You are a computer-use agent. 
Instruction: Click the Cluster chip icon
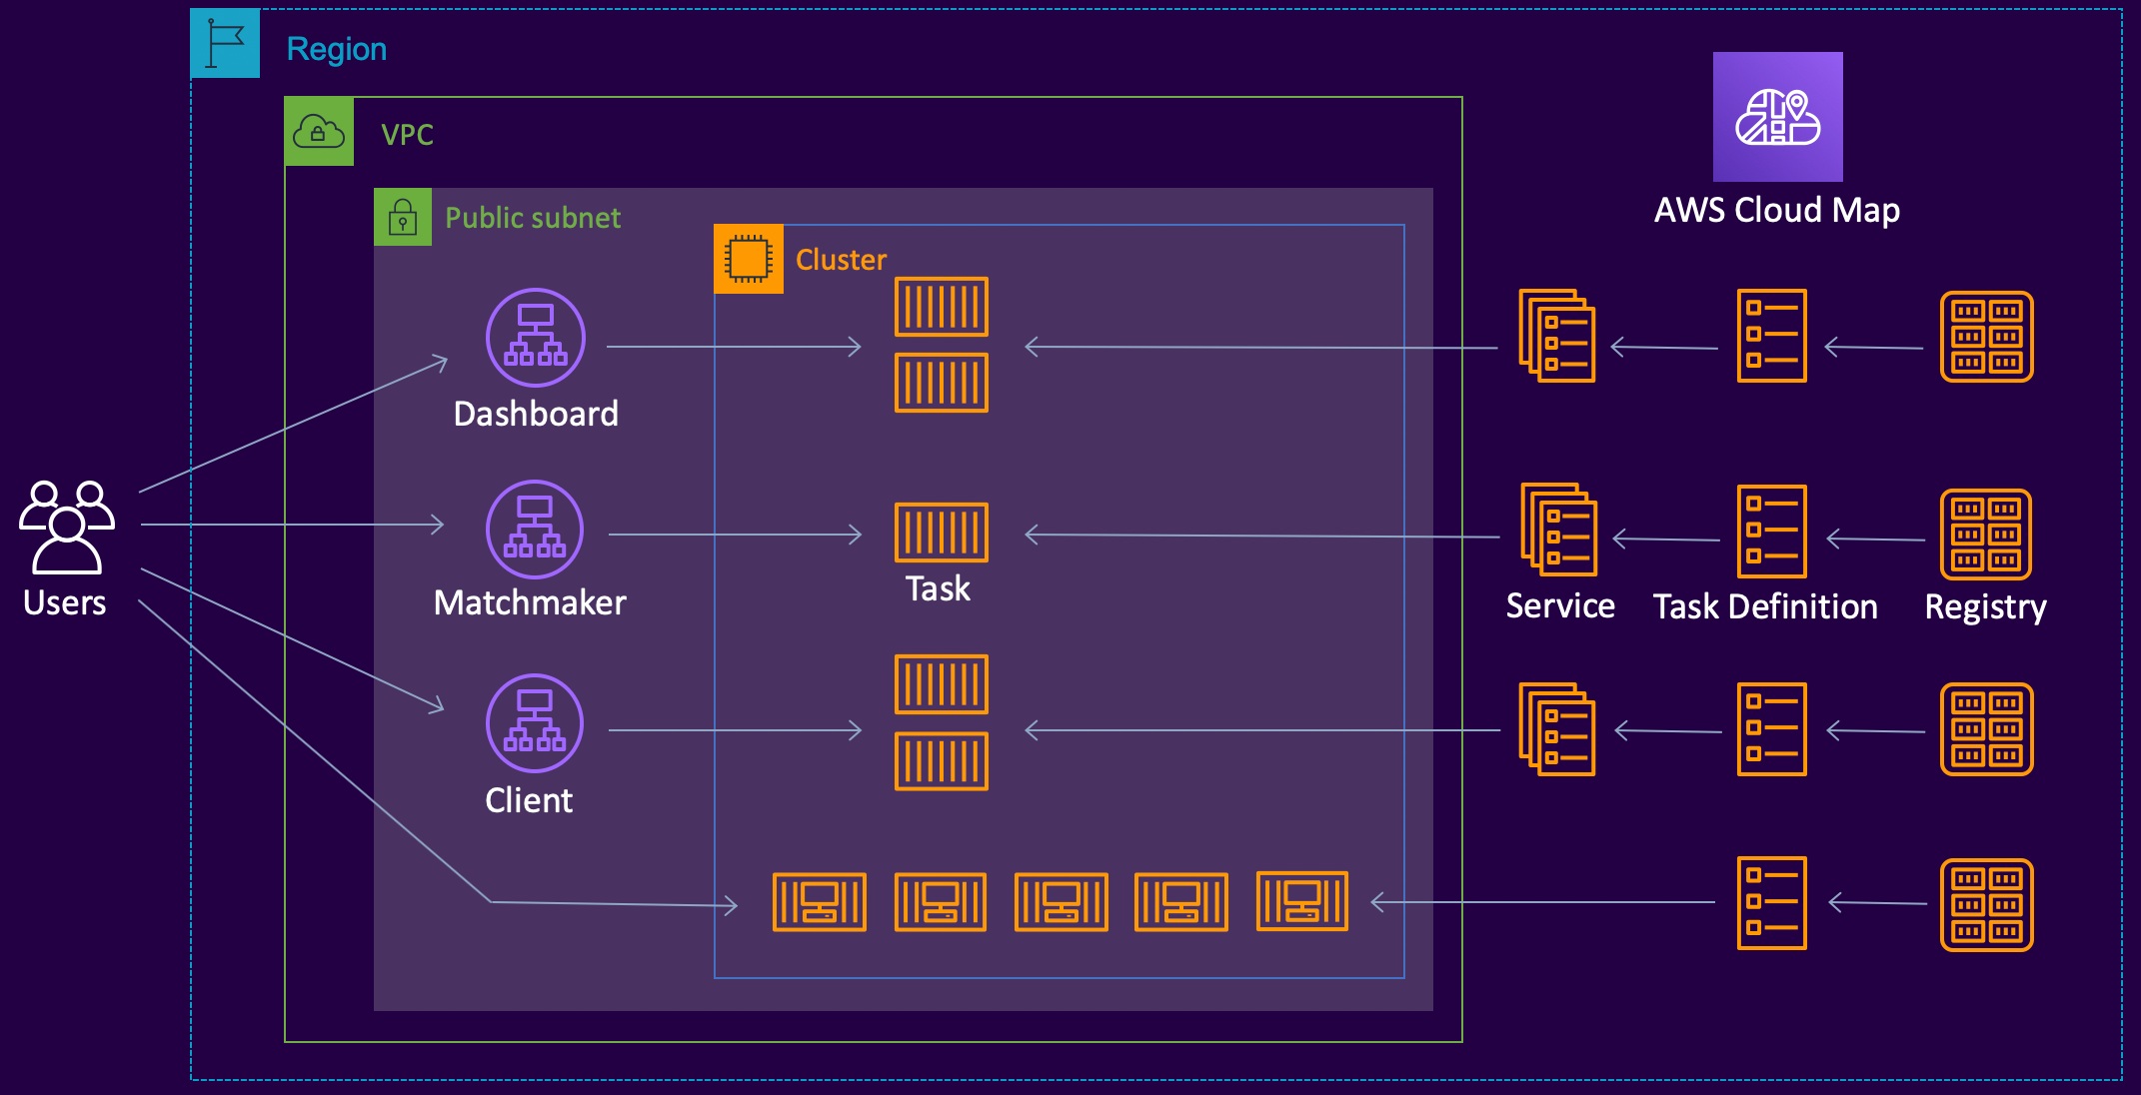pos(749,259)
